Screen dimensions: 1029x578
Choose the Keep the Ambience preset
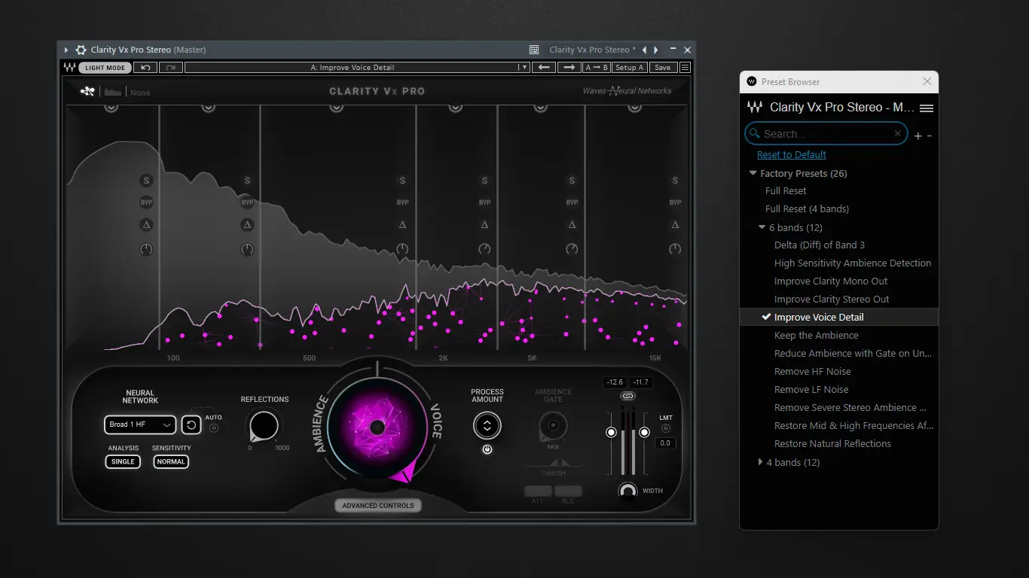coord(817,336)
